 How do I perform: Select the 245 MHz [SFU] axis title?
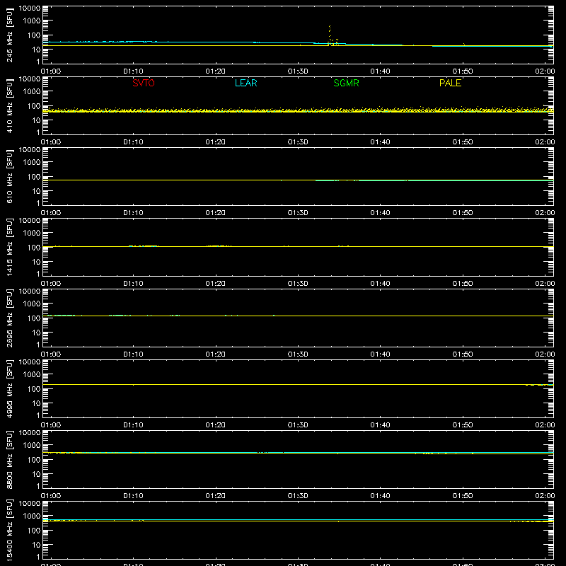tap(9, 35)
